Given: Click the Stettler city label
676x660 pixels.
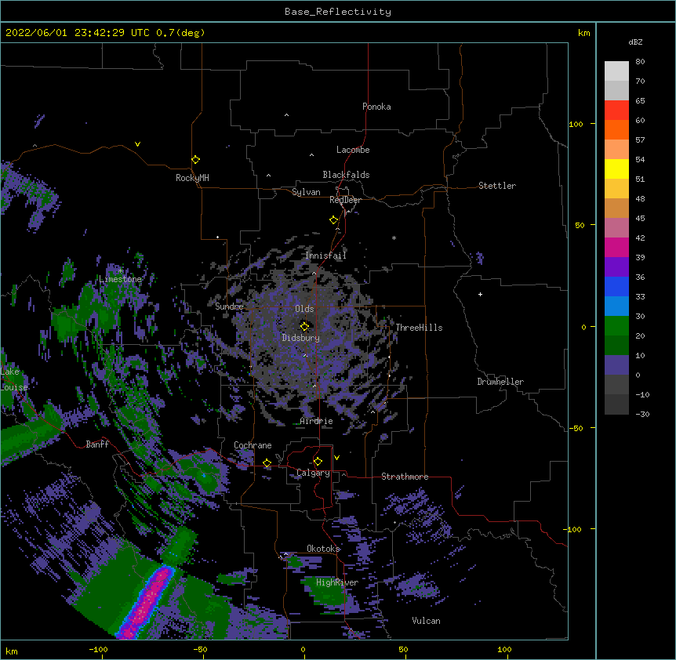Looking at the screenshot, I should click(496, 186).
